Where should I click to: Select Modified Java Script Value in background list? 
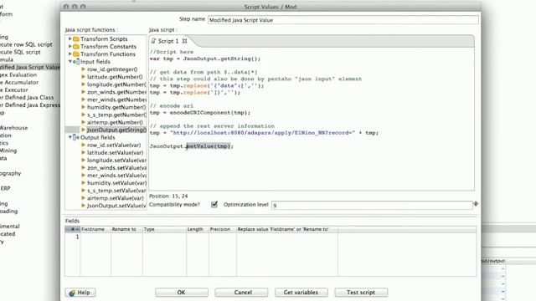[x=30, y=67]
